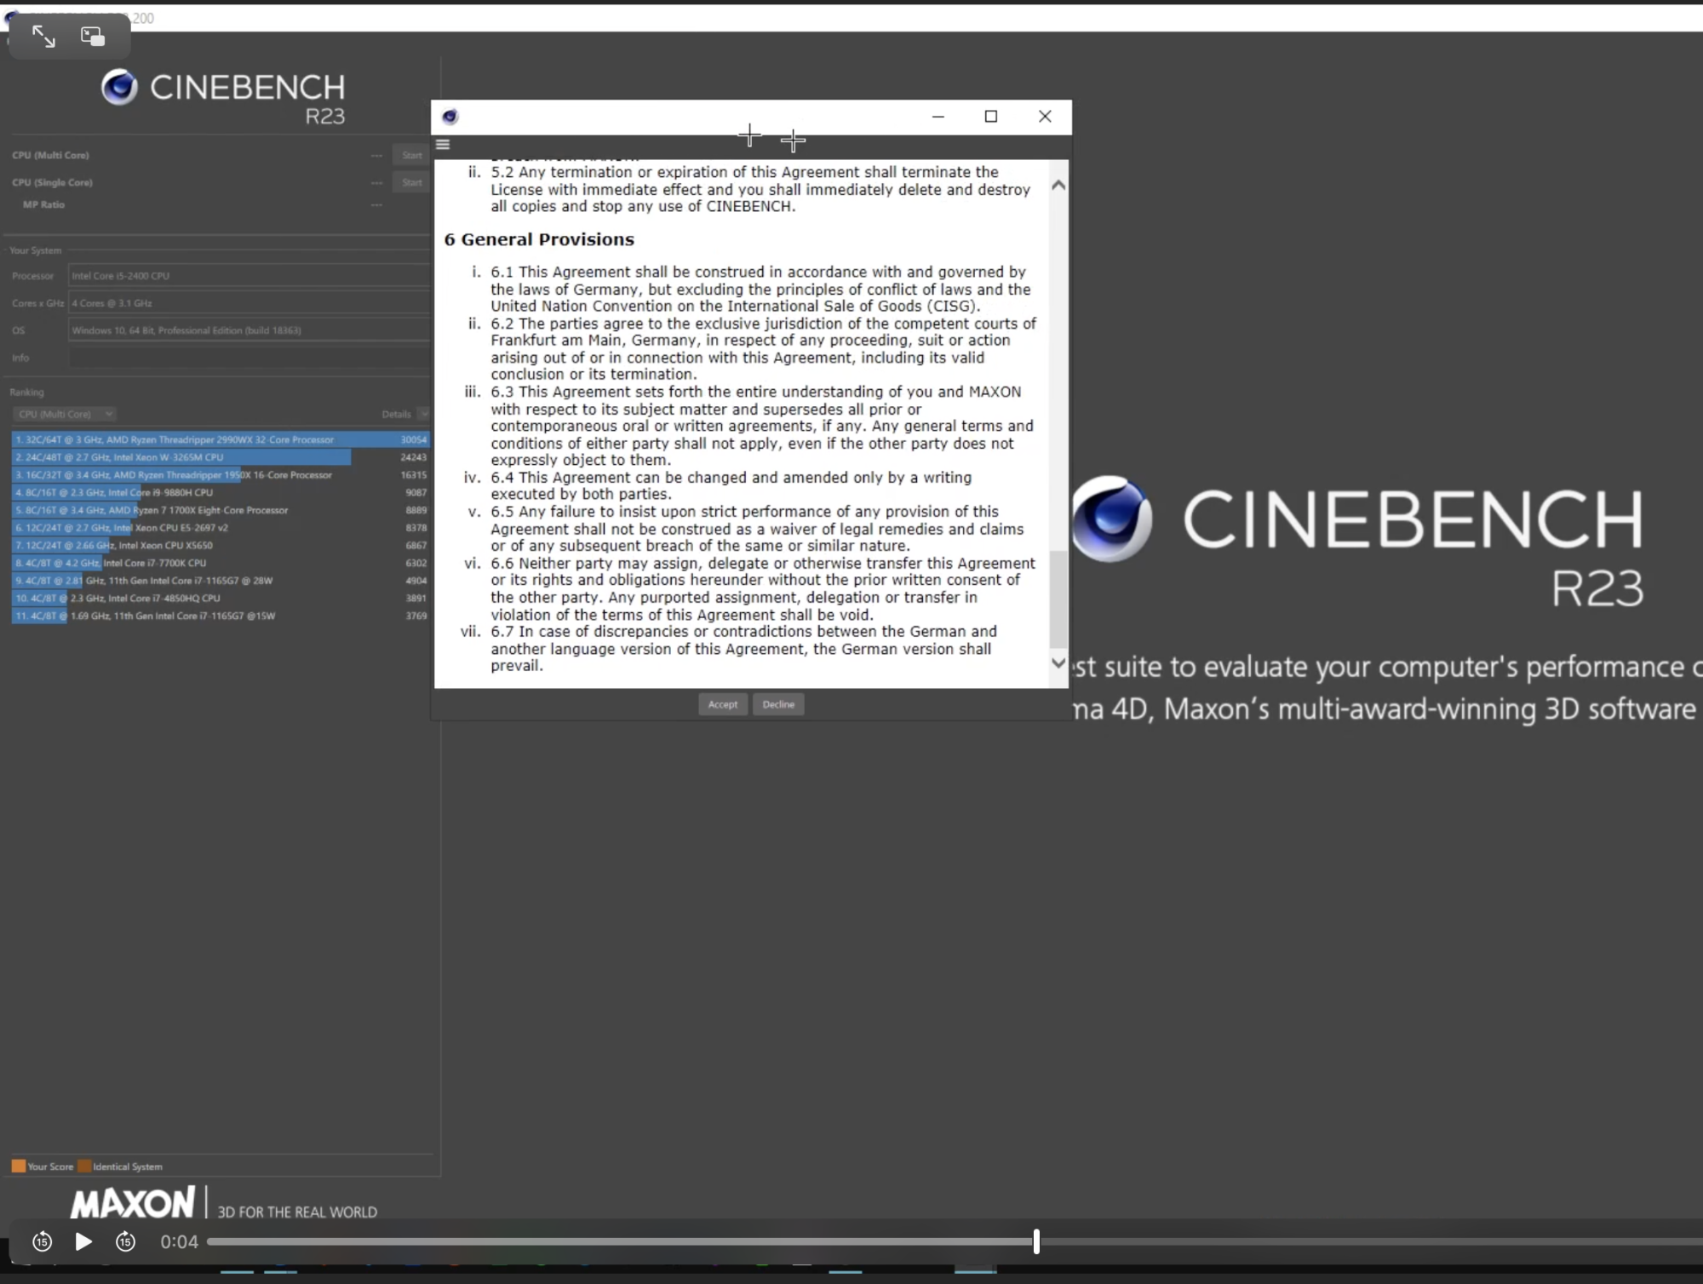Click the Cinebench R23 logo in left panel
The width and height of the screenshot is (1703, 1284).
tap(223, 96)
